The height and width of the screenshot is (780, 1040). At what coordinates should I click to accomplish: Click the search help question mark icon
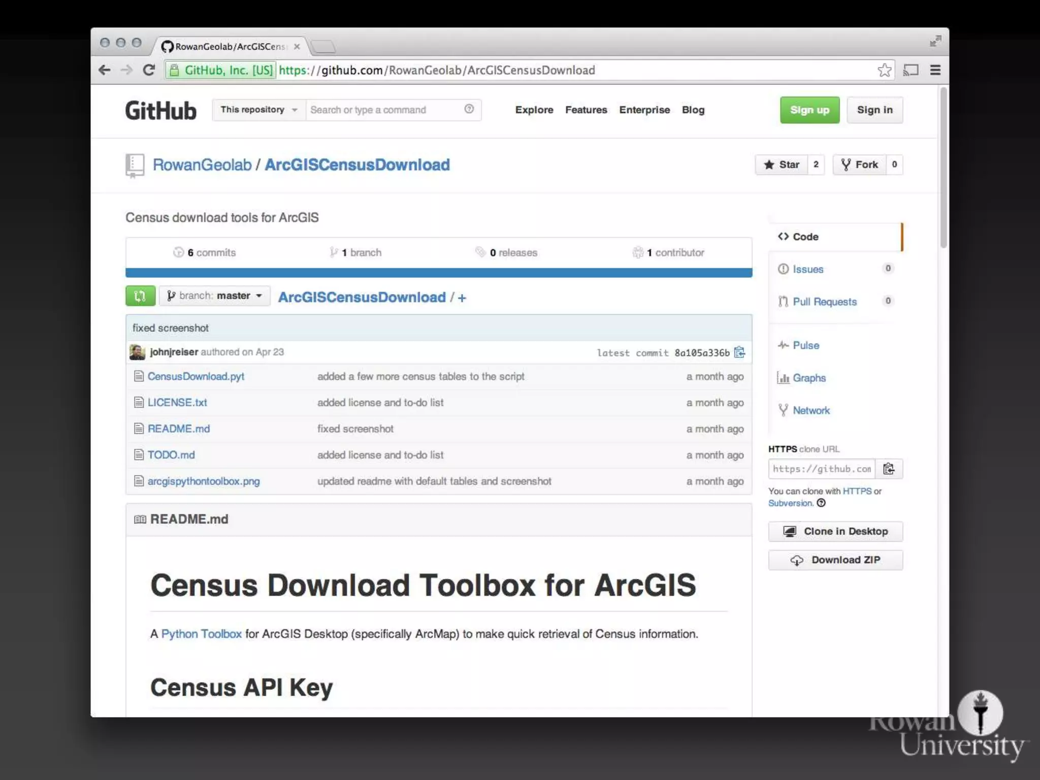point(469,109)
